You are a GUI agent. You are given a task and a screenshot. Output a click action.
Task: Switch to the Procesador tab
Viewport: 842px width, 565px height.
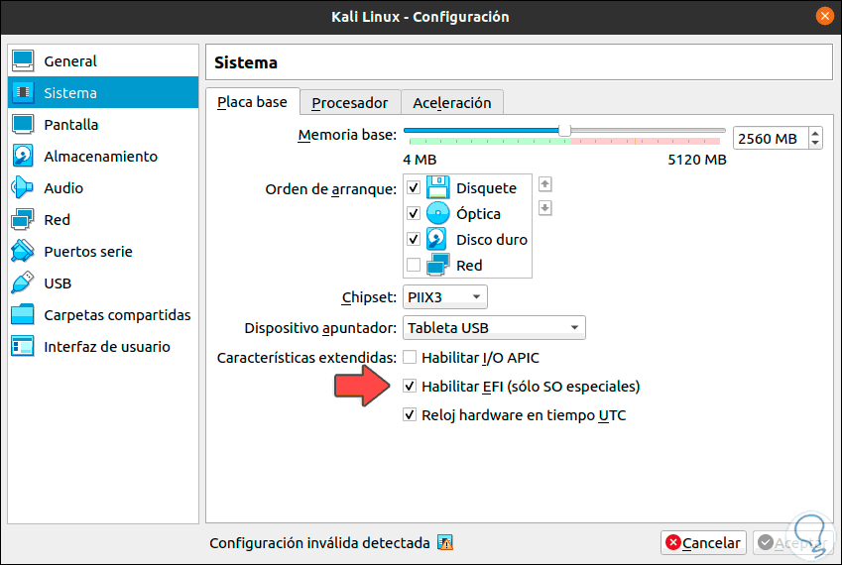pos(350,102)
